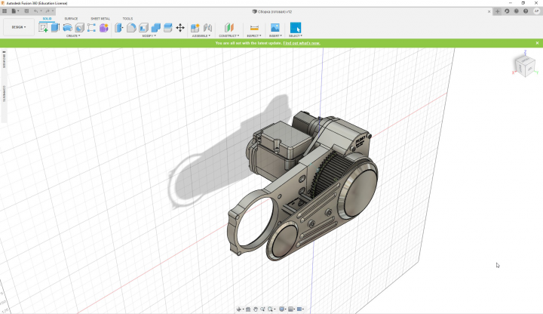Select the Revolve tool
The height and width of the screenshot is (314, 543).
[x=68, y=28]
